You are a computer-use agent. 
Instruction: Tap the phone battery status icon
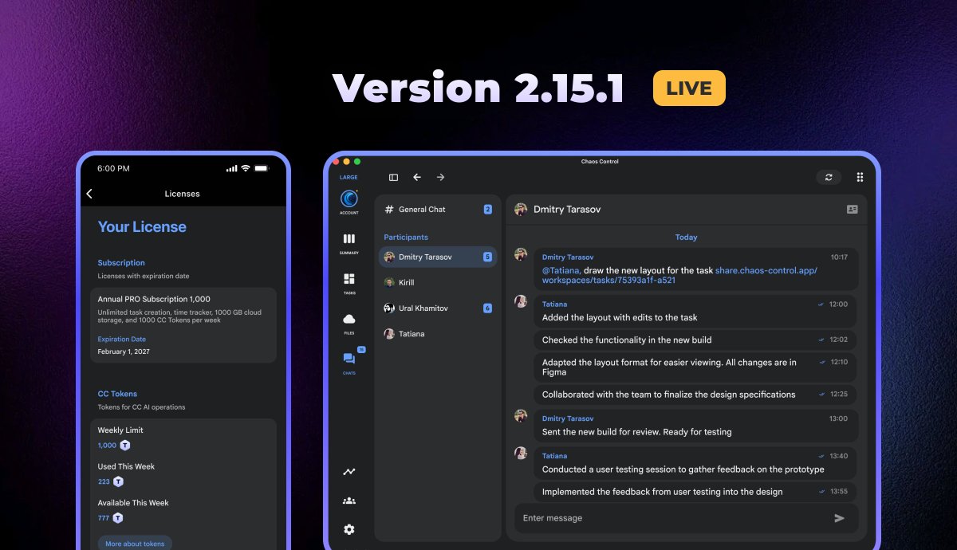262,168
